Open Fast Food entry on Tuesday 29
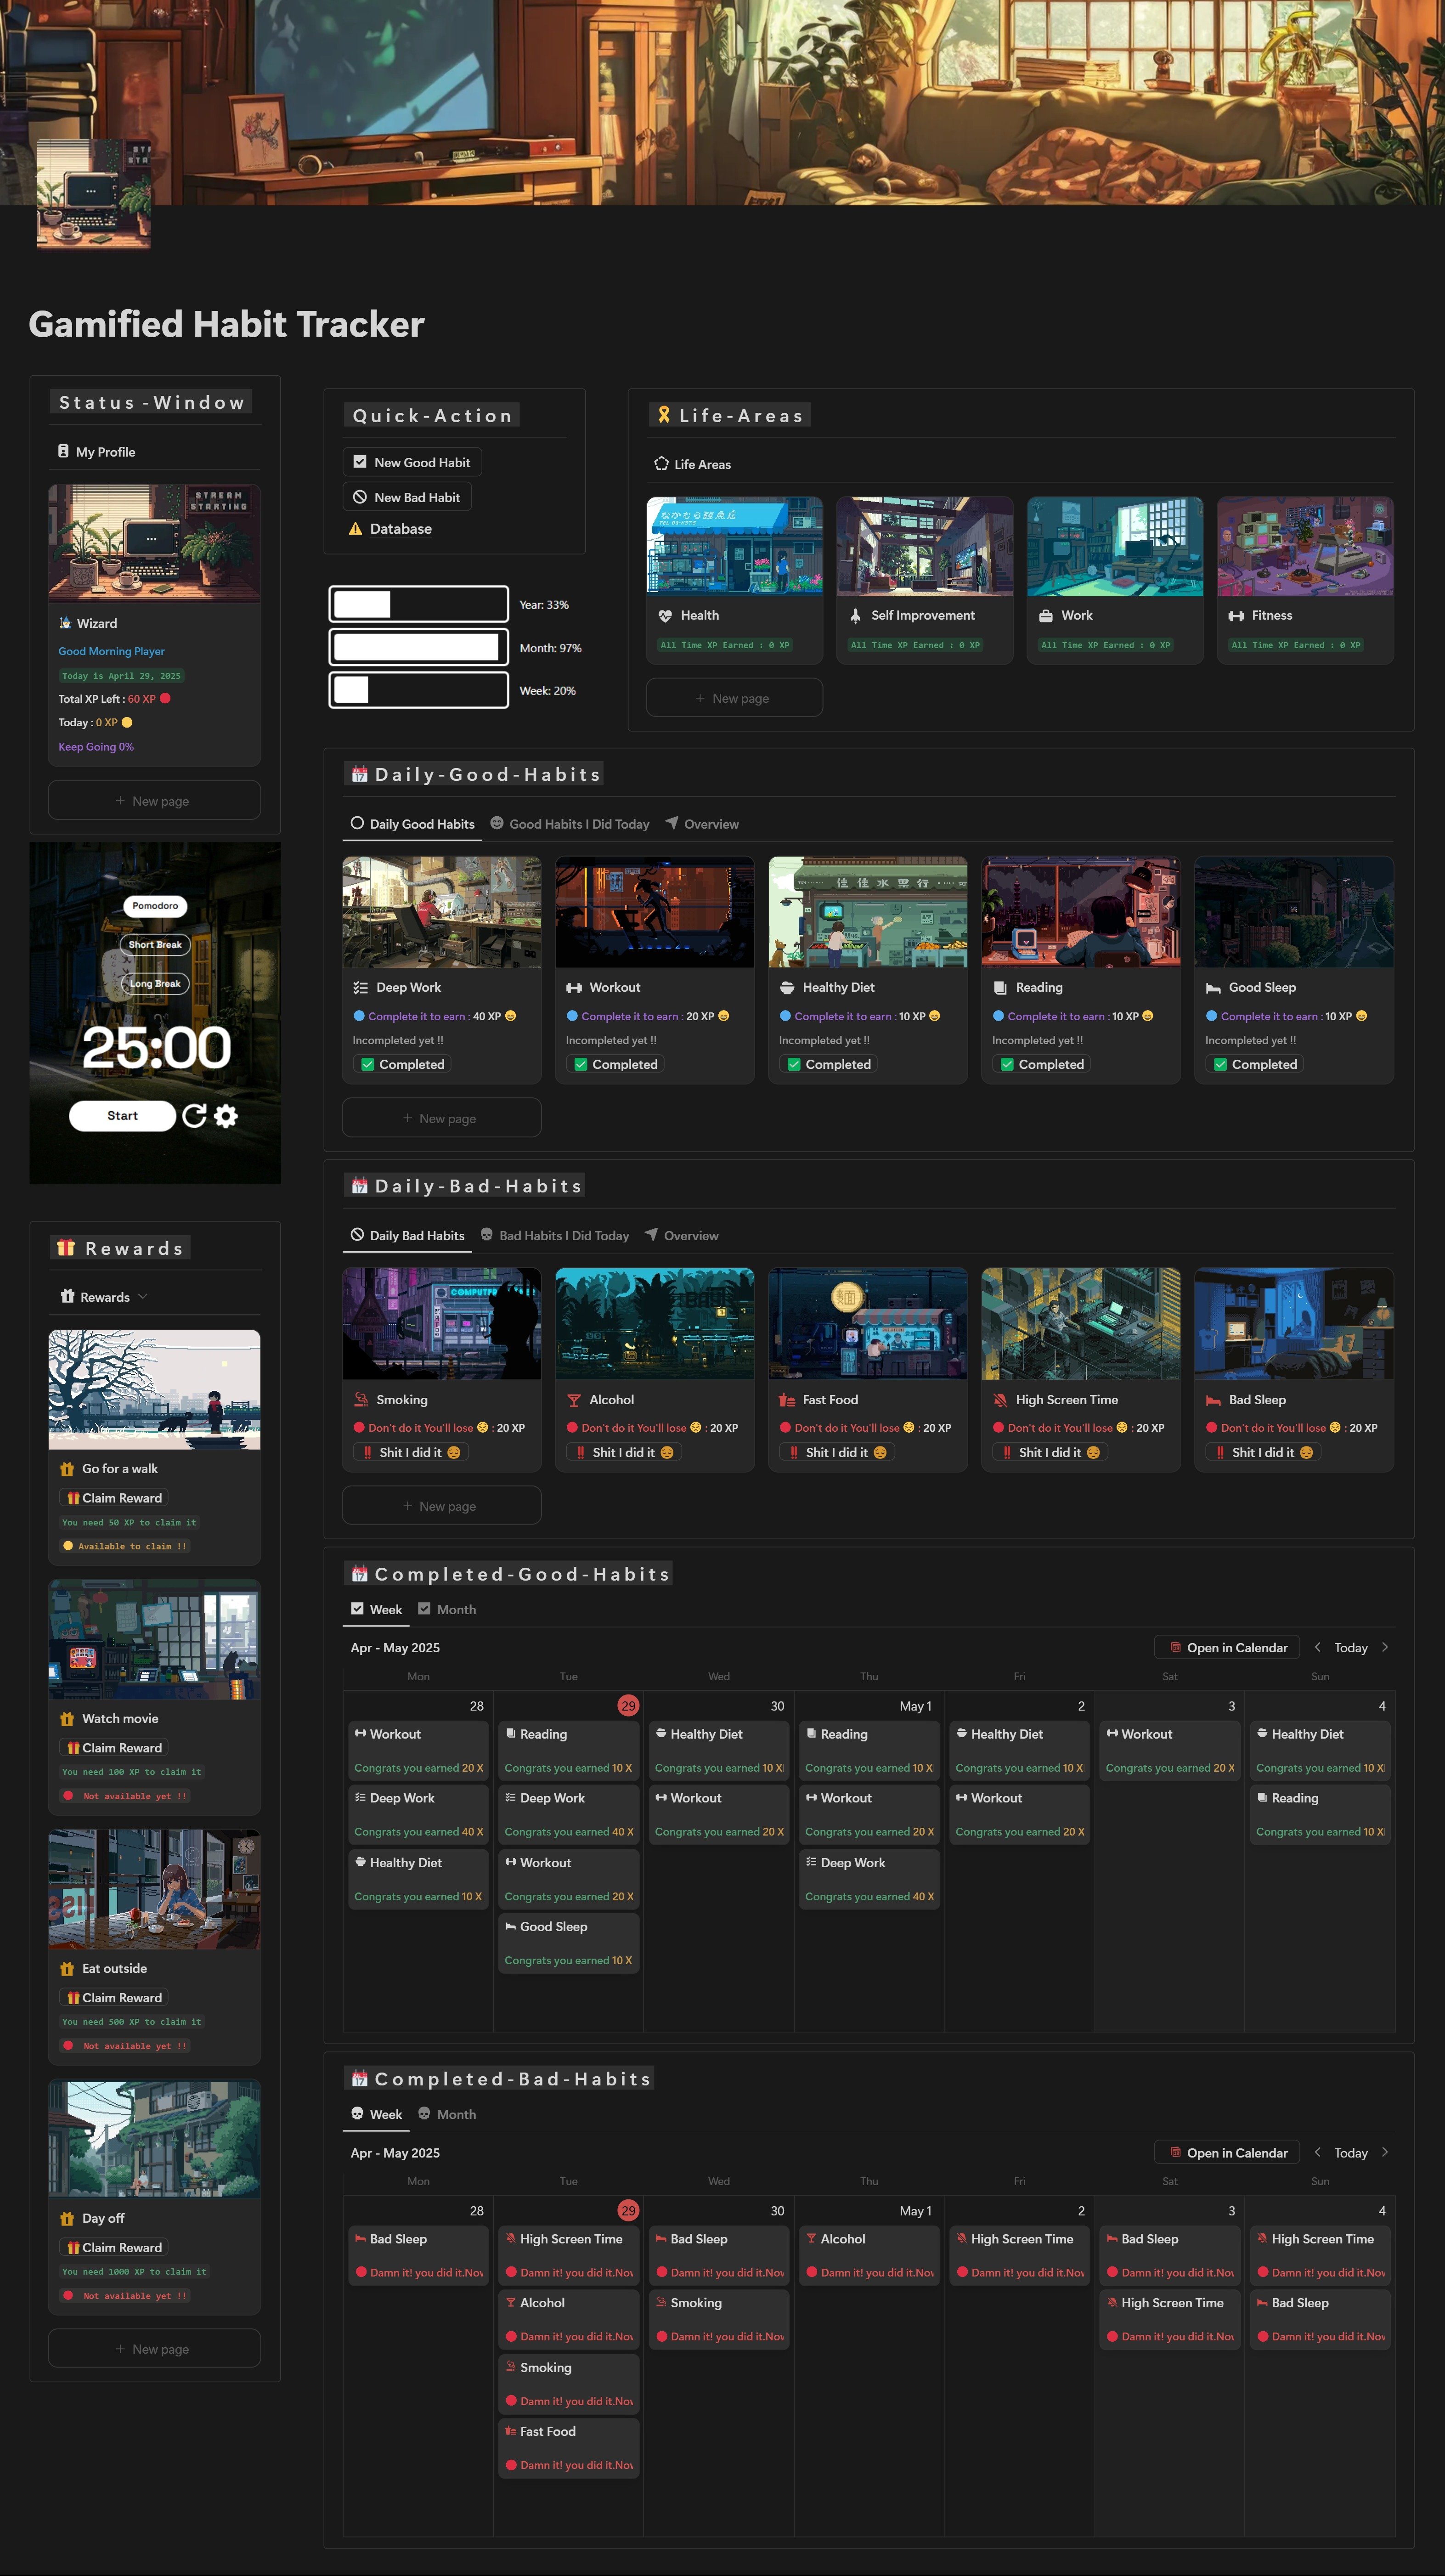Screen dimensions: 1445x2576 coord(569,2448)
